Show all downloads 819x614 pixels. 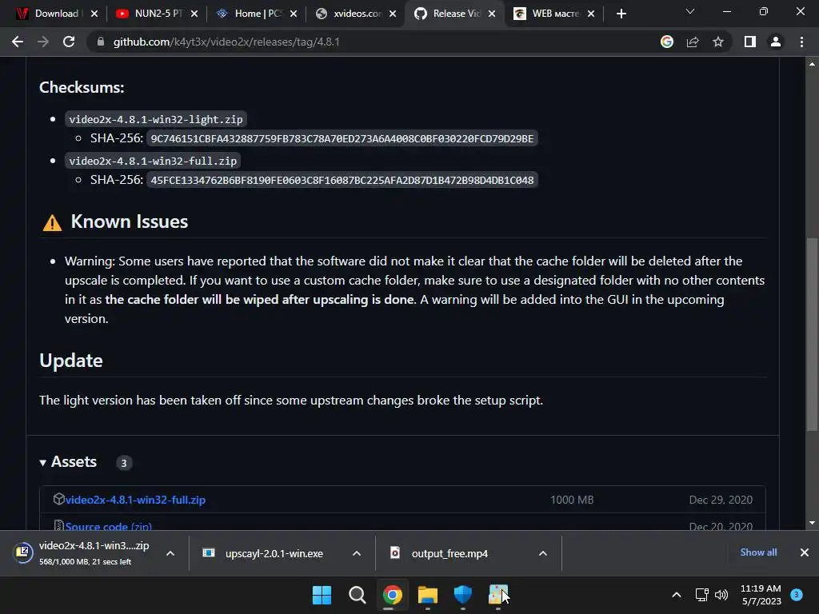click(758, 552)
